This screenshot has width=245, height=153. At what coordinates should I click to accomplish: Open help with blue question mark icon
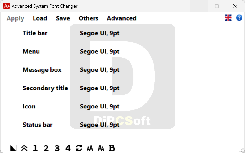239,18
